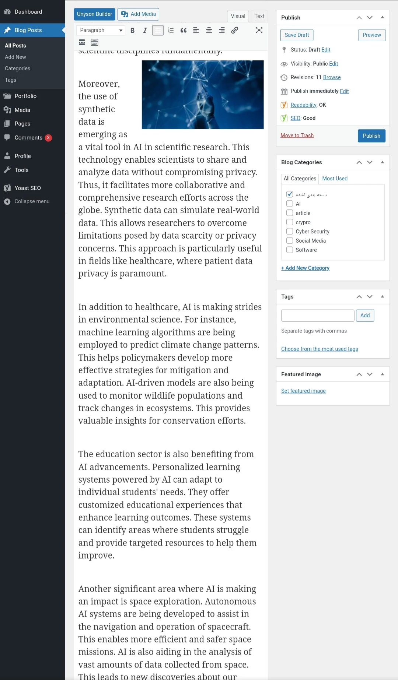Viewport: 398px width, 680px height.
Task: Apply italic formatting to text
Action: pos(145,31)
